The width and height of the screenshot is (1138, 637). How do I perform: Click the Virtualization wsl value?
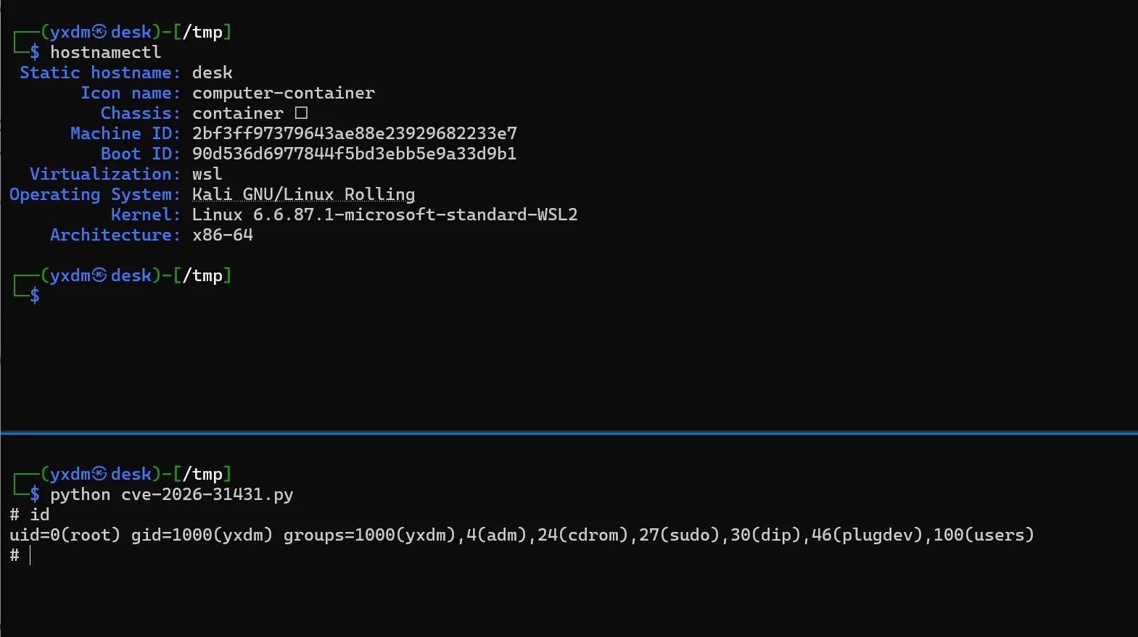coord(207,174)
